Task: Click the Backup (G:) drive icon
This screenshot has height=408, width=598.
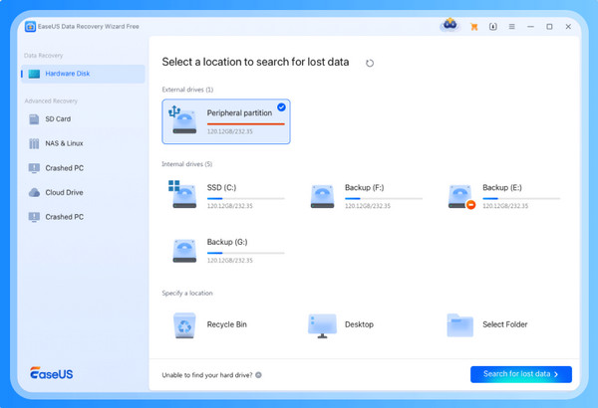Action: [x=184, y=251]
